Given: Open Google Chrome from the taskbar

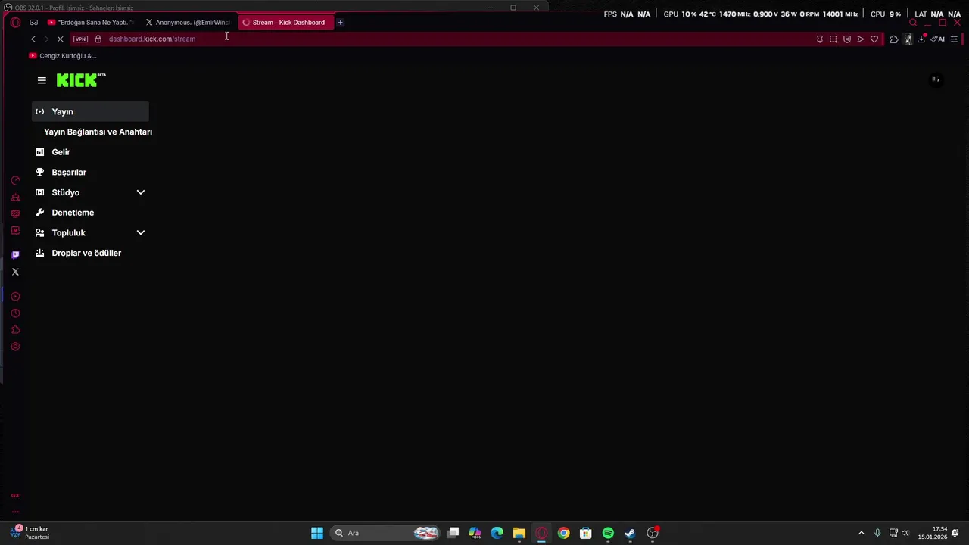Looking at the screenshot, I should 563,533.
